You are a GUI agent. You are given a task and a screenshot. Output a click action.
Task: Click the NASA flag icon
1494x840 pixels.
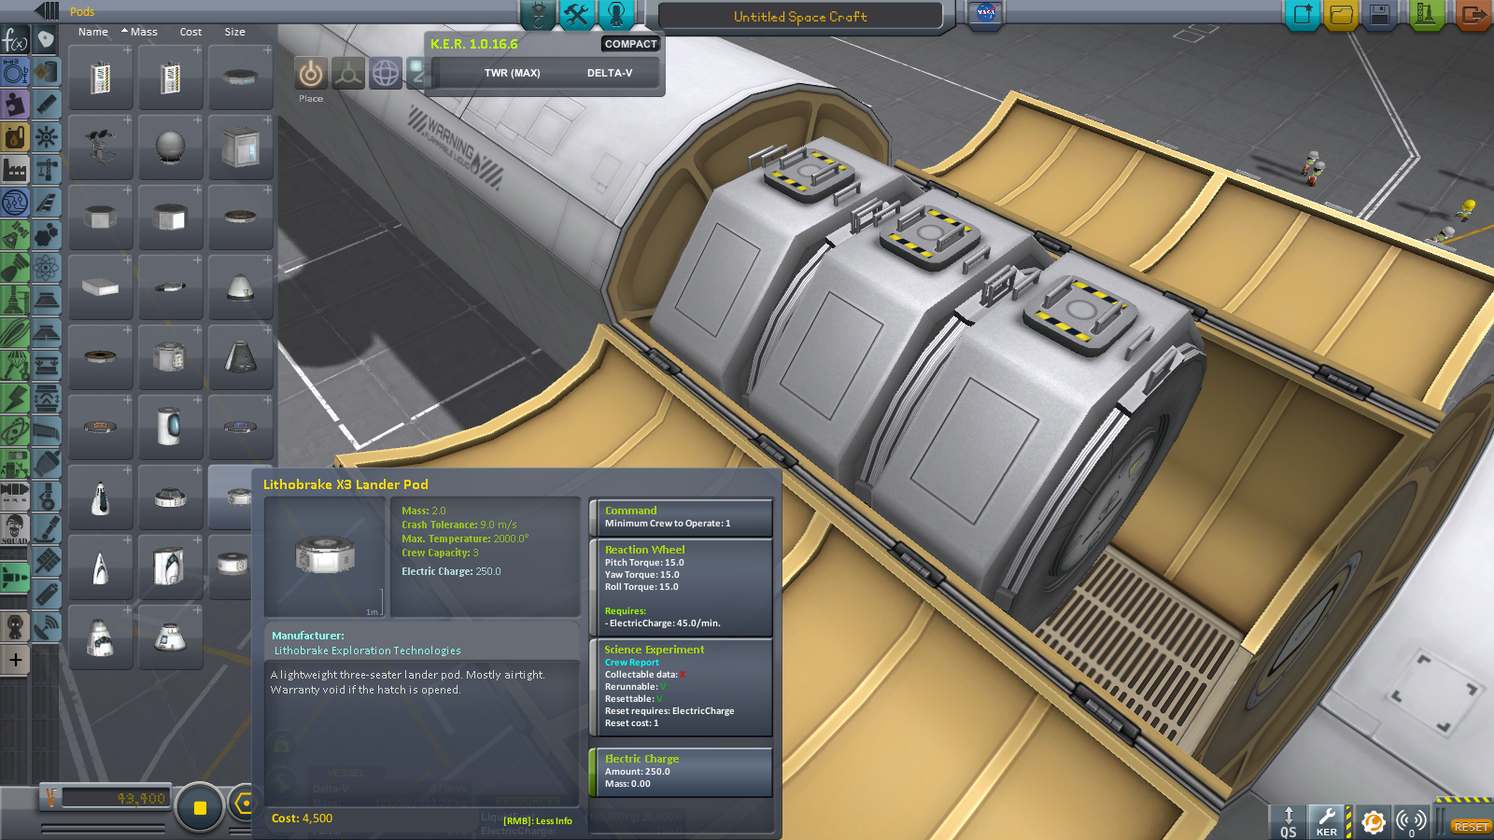pyautogui.click(x=985, y=13)
